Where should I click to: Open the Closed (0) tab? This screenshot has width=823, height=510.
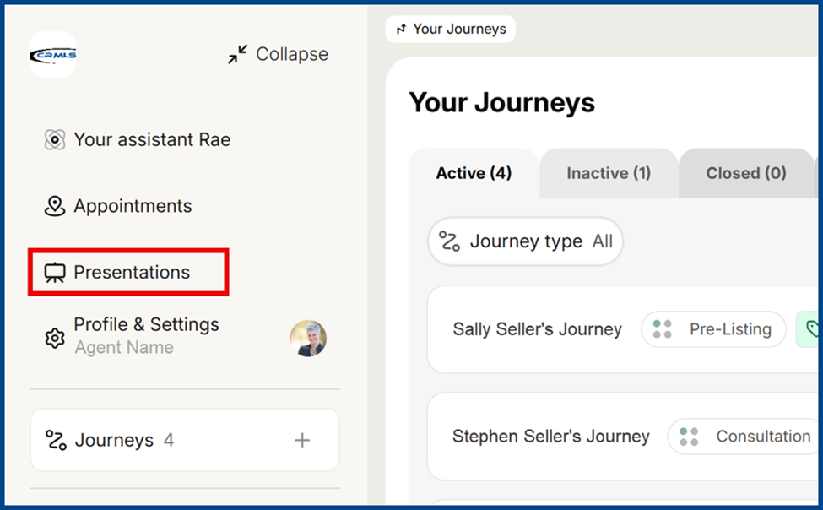click(745, 173)
